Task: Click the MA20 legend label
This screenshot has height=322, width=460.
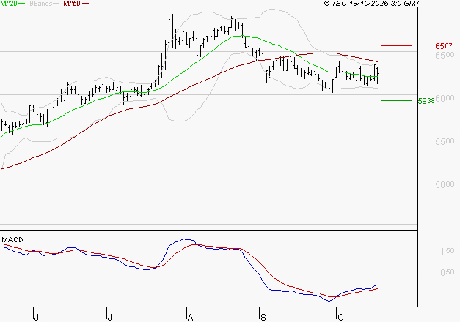Action: (x=9, y=4)
